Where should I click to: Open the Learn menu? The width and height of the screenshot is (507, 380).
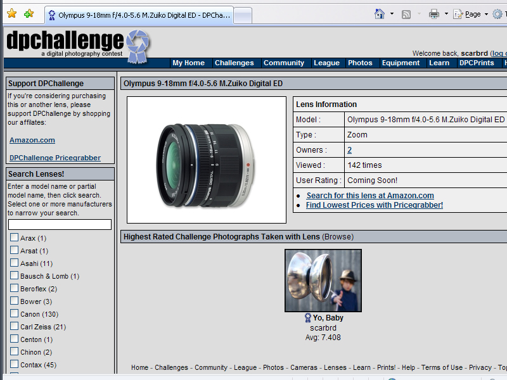439,63
